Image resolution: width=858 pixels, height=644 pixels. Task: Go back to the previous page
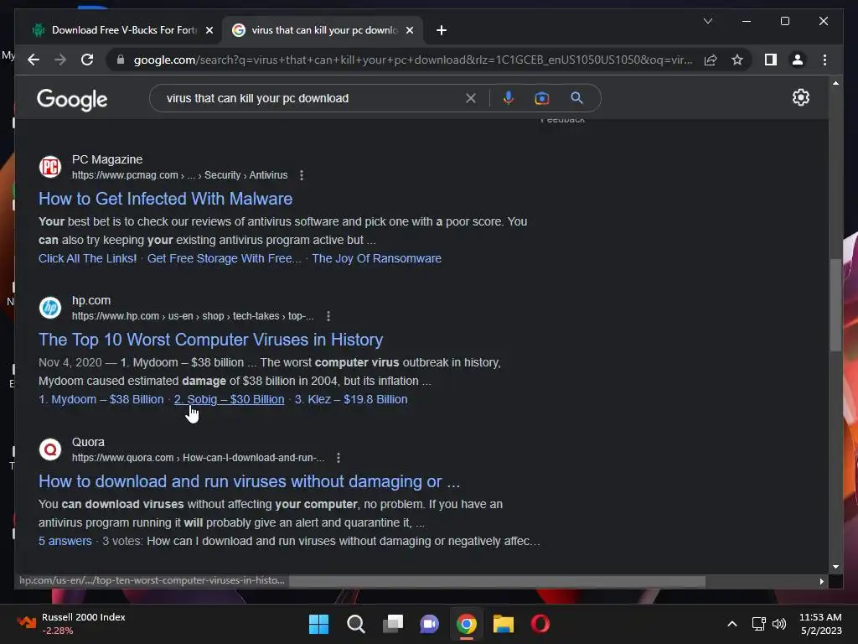(x=34, y=60)
